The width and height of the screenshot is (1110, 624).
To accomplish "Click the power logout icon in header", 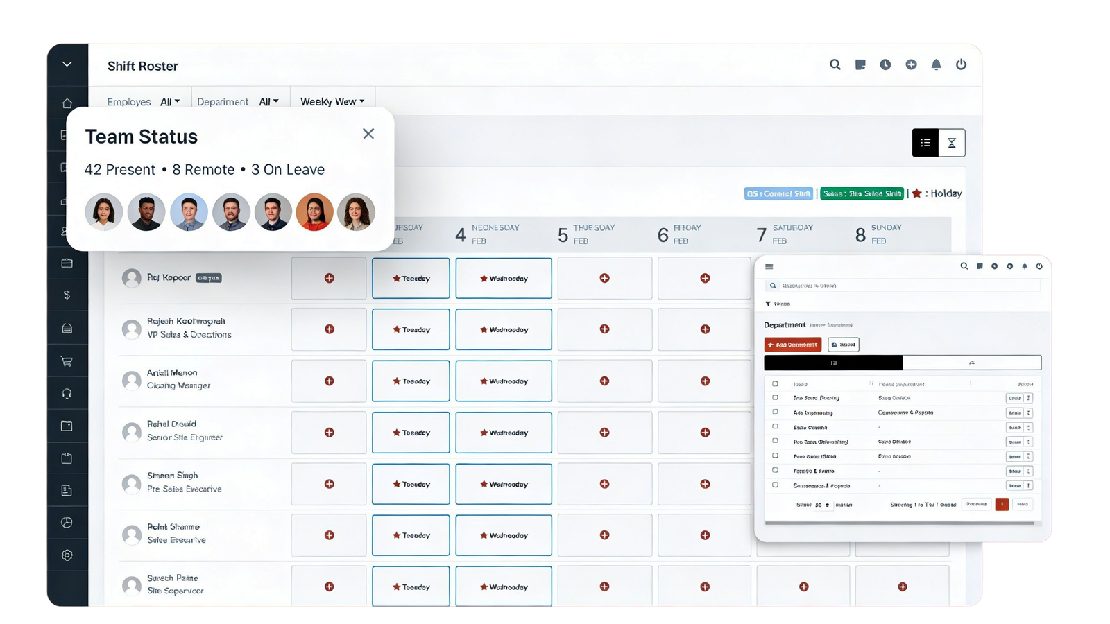I will 961,64.
